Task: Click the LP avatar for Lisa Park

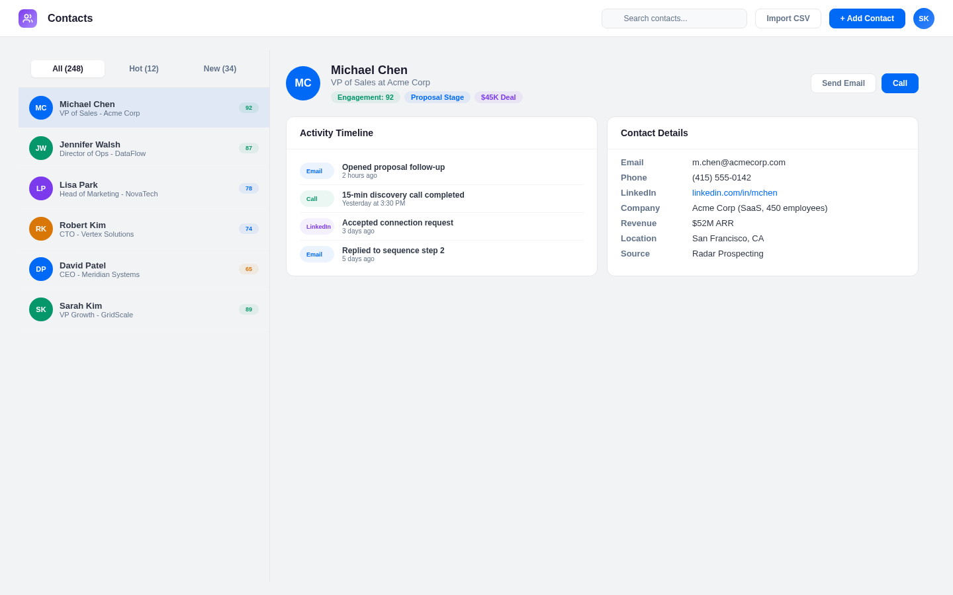Action: (x=41, y=188)
